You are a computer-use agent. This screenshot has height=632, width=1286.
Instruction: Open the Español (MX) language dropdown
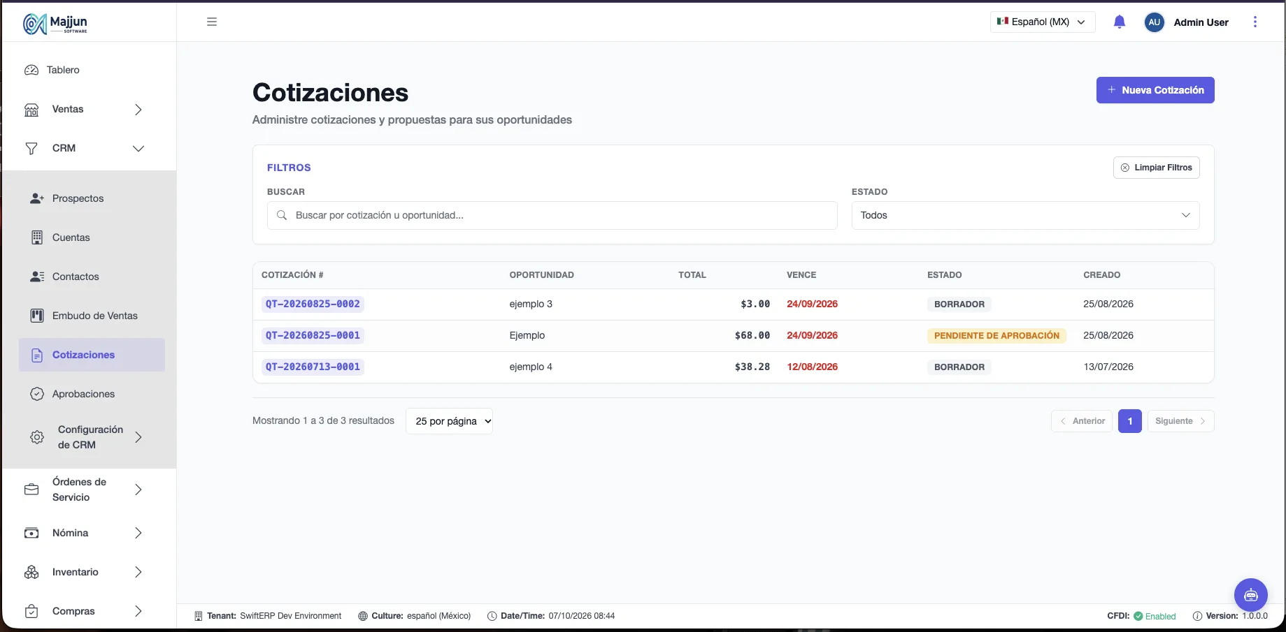1042,22
